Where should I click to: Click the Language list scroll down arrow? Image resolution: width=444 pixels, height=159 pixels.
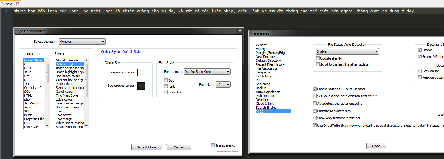pyautogui.click(x=47, y=126)
